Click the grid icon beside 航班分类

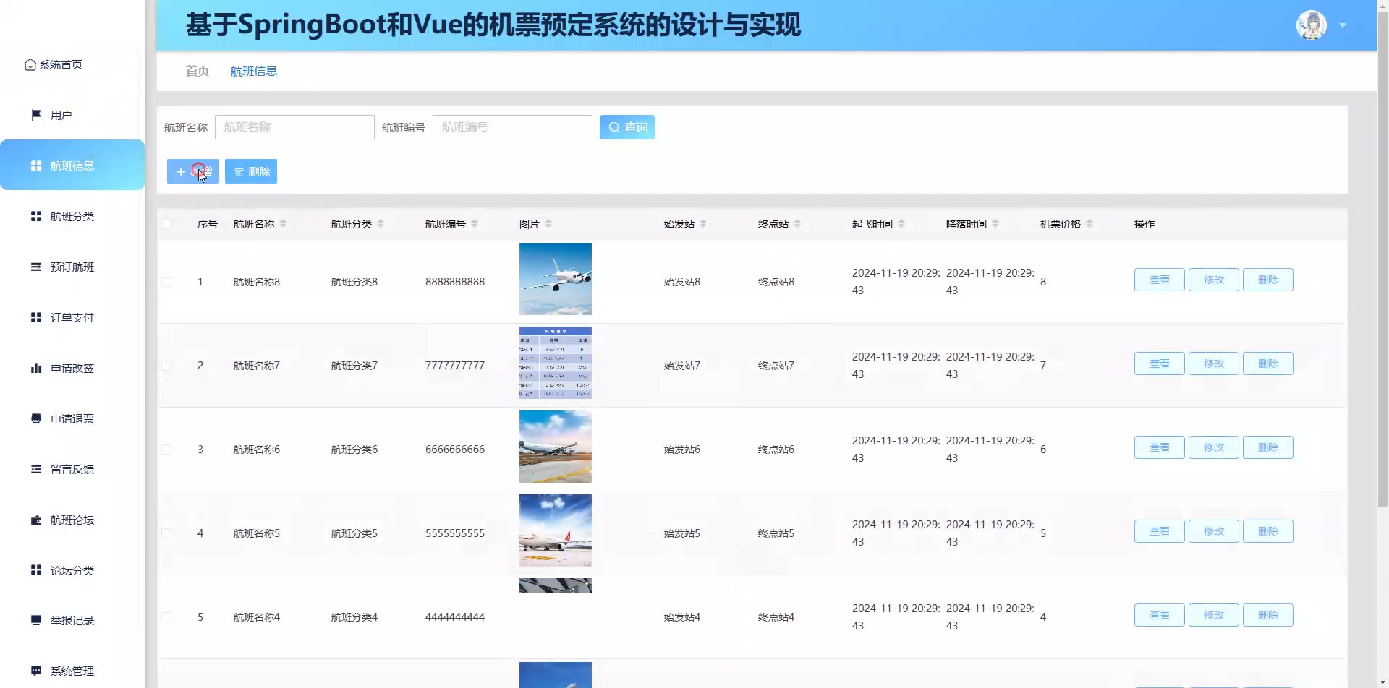[36, 216]
